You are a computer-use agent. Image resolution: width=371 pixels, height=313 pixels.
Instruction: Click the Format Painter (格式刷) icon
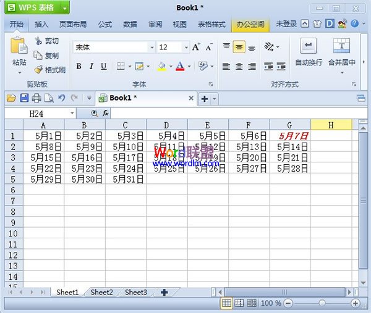point(39,70)
